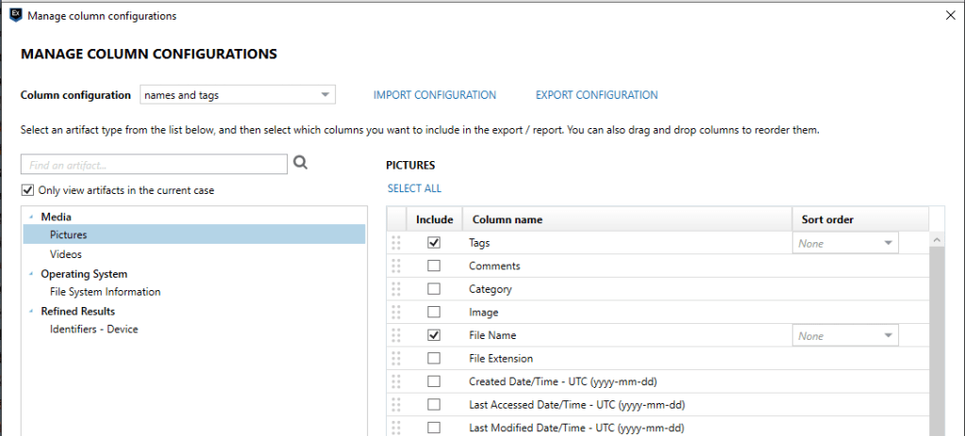Collapse the Media tree group
Screen dimensions: 965x436
pyautogui.click(x=30, y=218)
